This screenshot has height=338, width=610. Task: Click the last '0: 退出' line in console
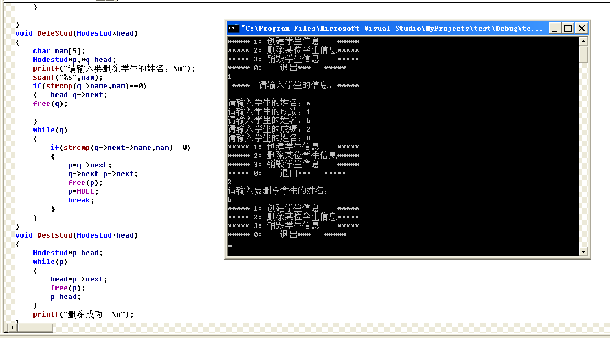(287, 234)
